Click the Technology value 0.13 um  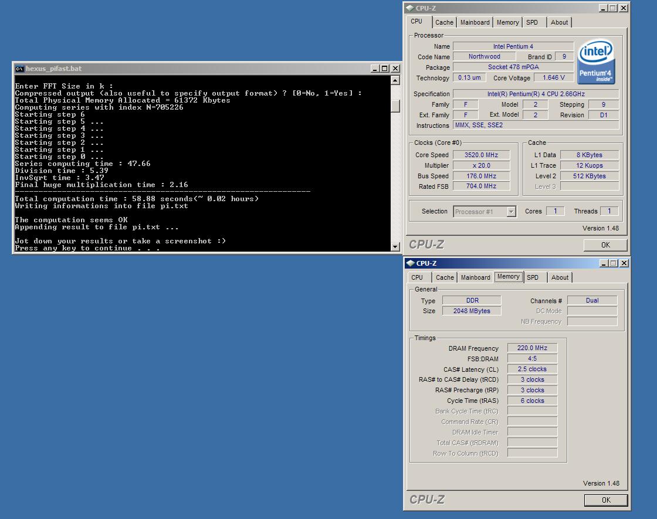click(469, 77)
